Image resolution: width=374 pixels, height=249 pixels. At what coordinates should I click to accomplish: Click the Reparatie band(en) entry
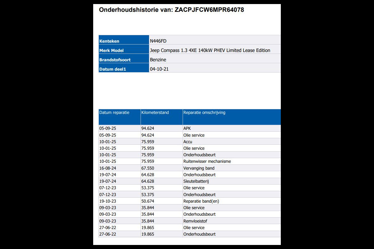click(201, 201)
